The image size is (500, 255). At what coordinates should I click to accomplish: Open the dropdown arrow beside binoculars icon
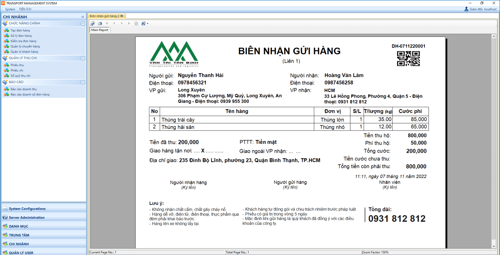click(x=148, y=24)
